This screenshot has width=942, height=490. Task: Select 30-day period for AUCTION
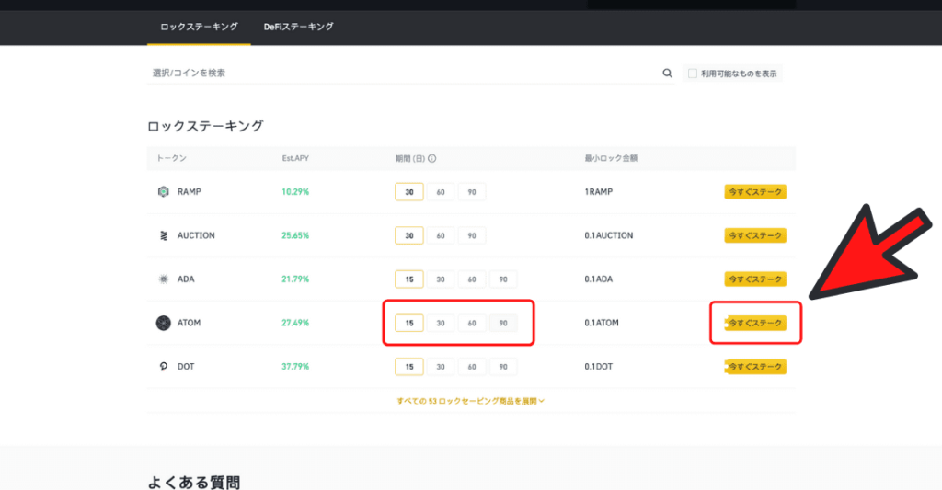point(409,235)
